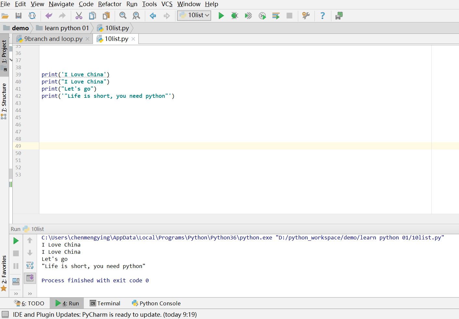This screenshot has height=319, width=459.
Task: Click the Replace magnifier icon
Action: (136, 16)
